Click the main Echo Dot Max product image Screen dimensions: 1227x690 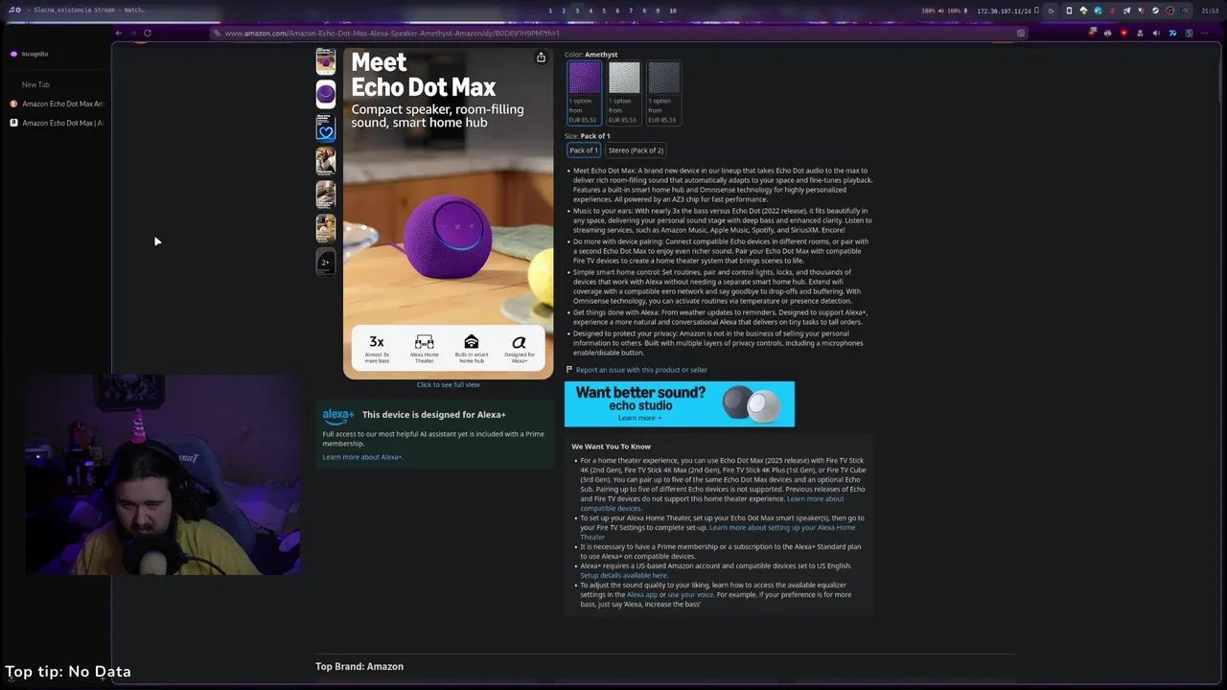click(448, 214)
